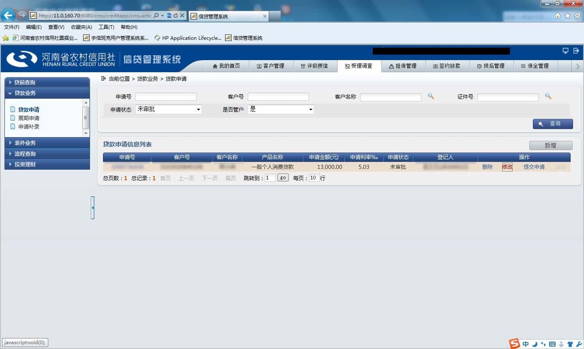Click the 提交申请 link in loan row
Image resolution: width=584 pixels, height=349 pixels.
[534, 167]
